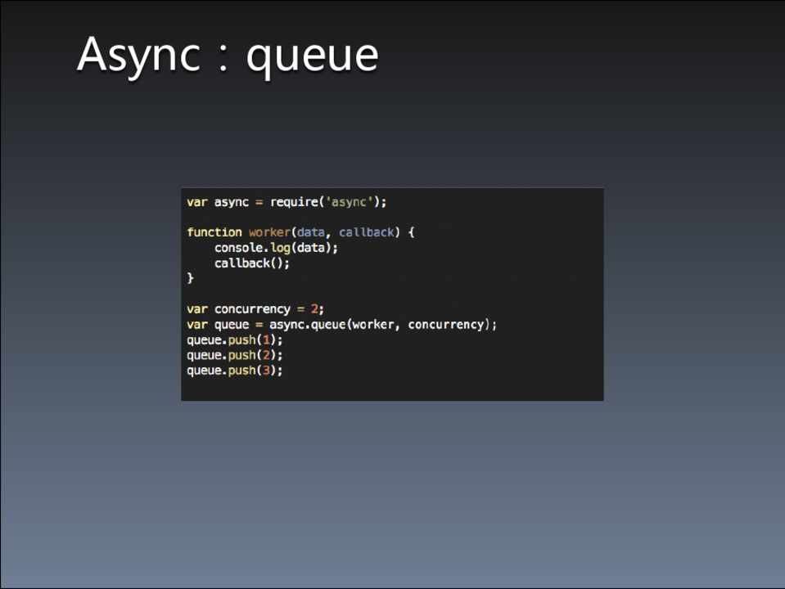Viewport: 785px width, 589px height.
Task: Click the "concurrency" variable name in its declaration
Action: point(252,309)
